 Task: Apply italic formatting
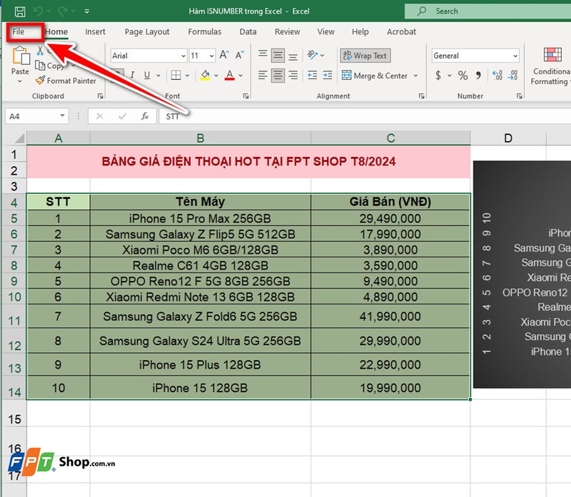(132, 74)
